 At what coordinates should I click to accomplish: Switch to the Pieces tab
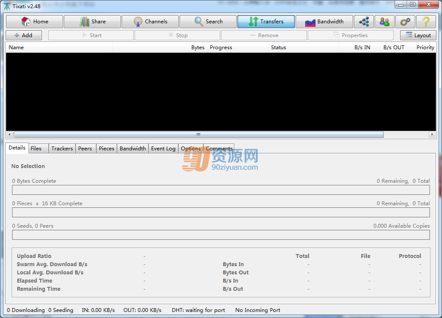(x=107, y=149)
